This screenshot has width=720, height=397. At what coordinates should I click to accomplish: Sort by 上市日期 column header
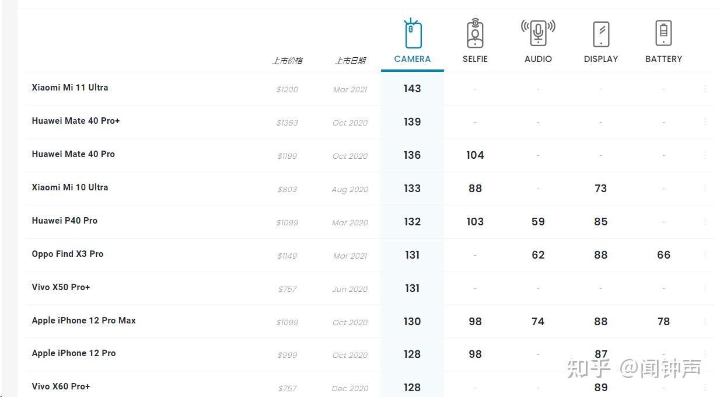click(350, 61)
